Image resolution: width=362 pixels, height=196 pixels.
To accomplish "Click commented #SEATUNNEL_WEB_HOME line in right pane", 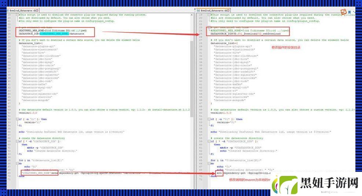I will point(250,30).
